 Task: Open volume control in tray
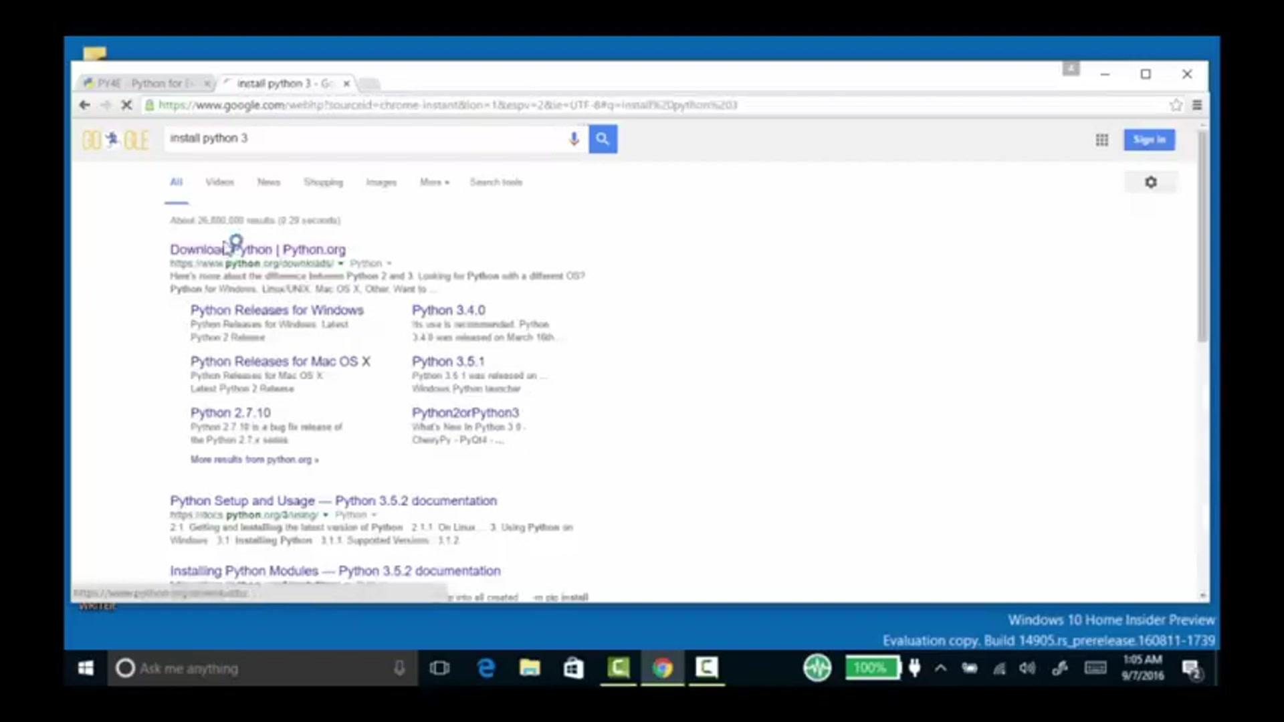1028,668
